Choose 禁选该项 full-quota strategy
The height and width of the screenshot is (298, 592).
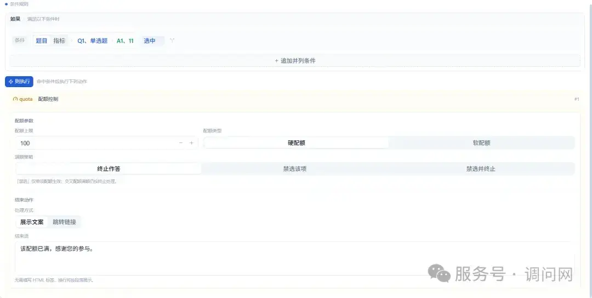click(295, 169)
